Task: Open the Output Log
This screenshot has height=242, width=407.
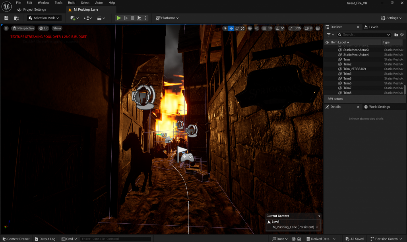Action: coord(45,239)
